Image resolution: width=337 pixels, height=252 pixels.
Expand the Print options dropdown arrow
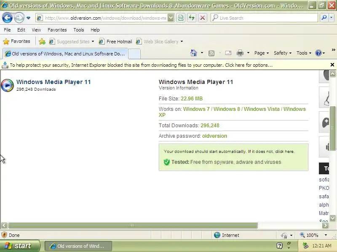click(248, 53)
